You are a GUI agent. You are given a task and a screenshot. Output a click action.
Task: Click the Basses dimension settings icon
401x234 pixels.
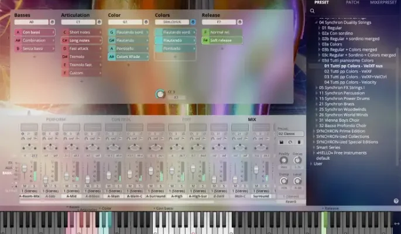click(x=52, y=22)
